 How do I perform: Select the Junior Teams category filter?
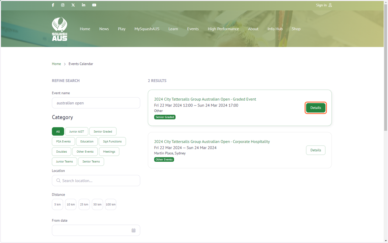pyautogui.click(x=64, y=161)
